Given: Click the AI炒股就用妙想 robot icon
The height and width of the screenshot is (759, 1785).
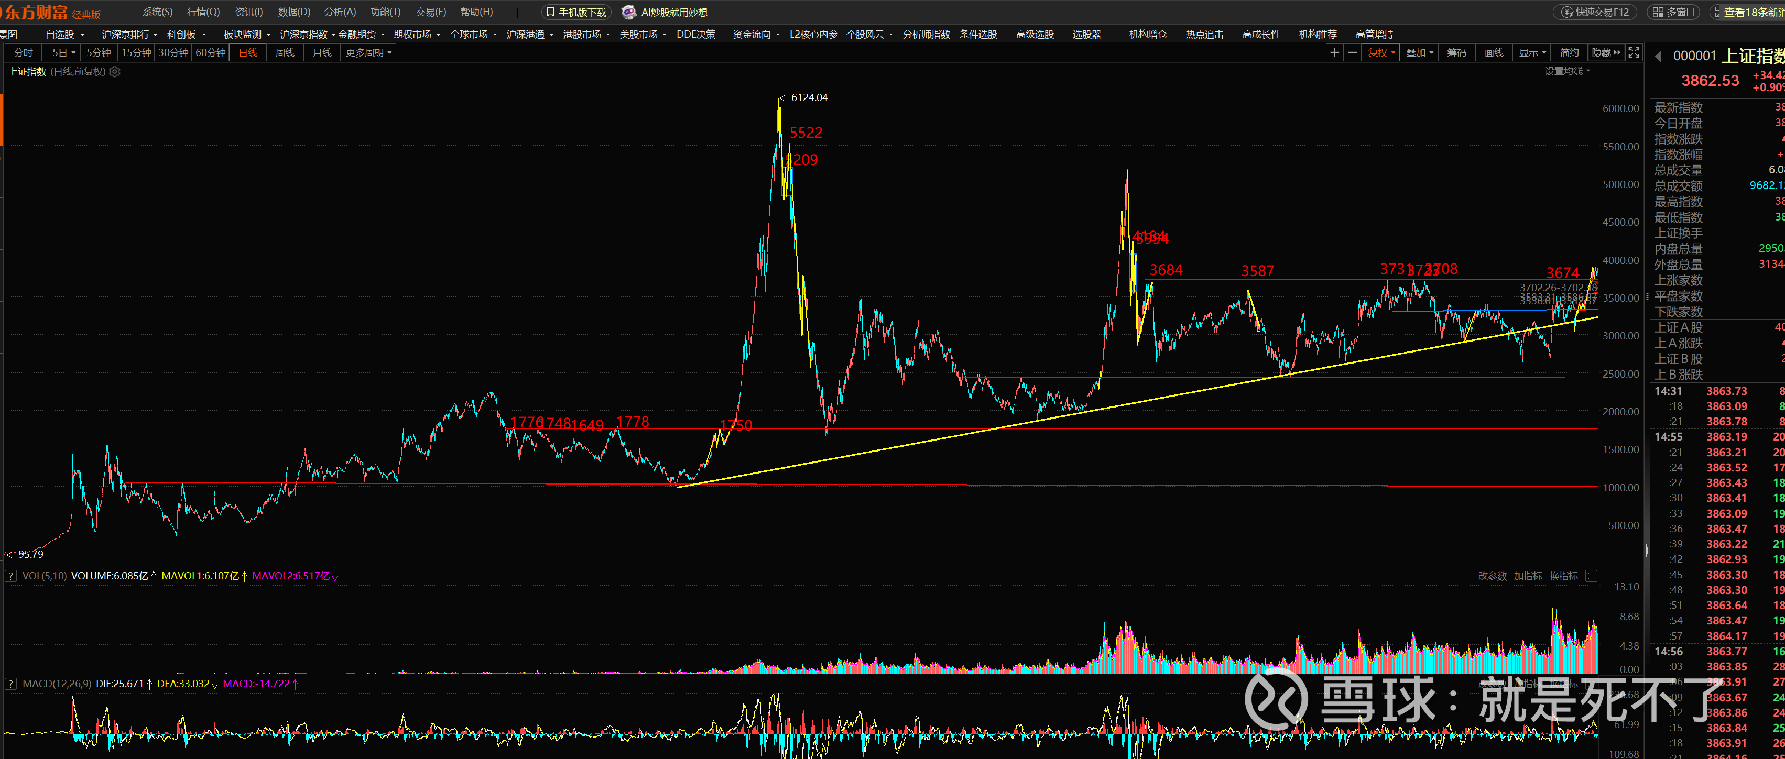Looking at the screenshot, I should coord(628,12).
